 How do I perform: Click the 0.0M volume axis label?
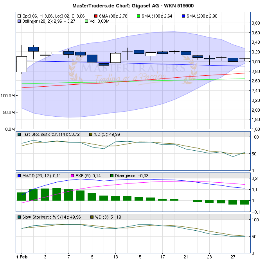pos(10,129)
